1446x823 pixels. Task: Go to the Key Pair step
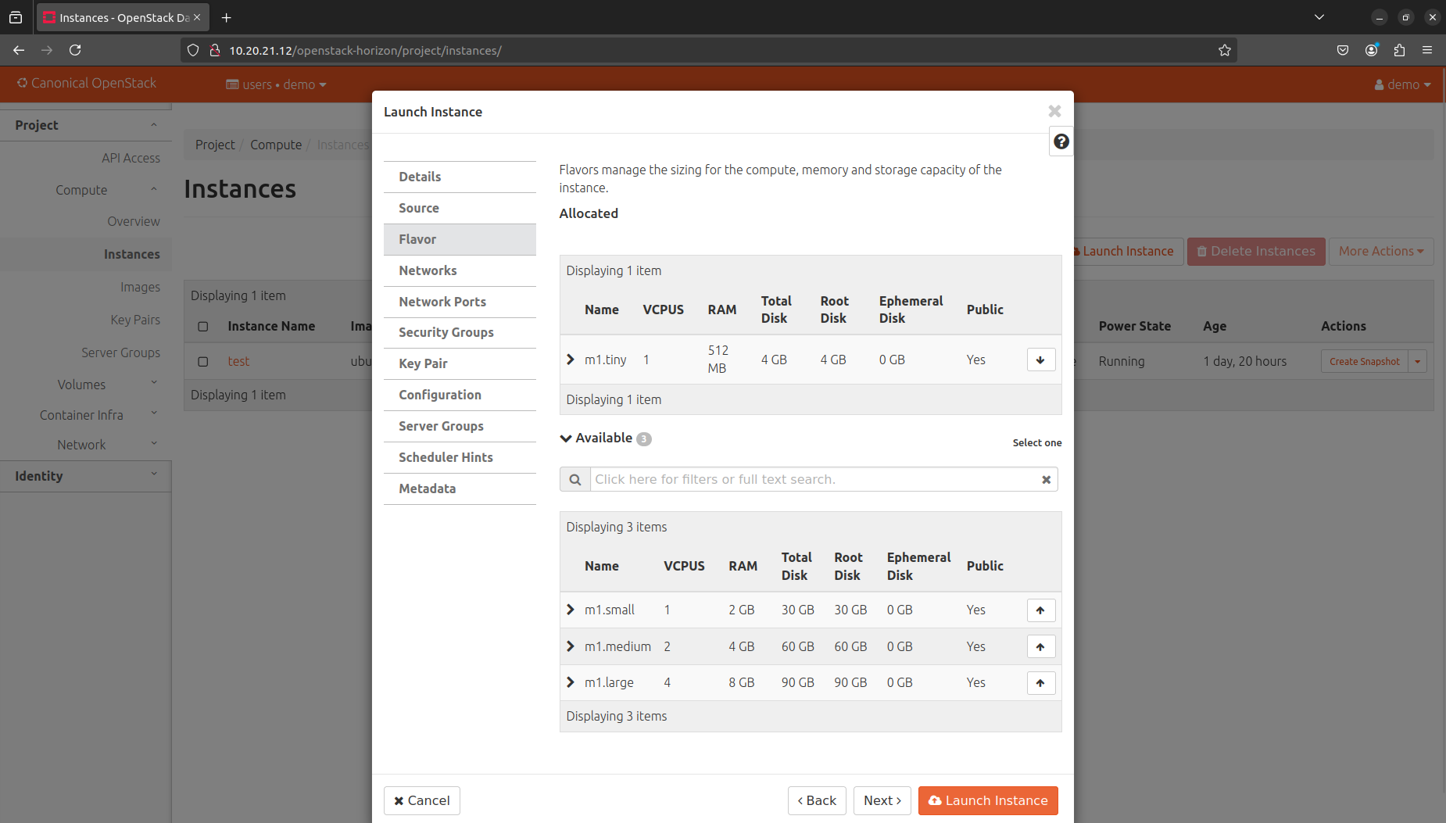coord(460,363)
